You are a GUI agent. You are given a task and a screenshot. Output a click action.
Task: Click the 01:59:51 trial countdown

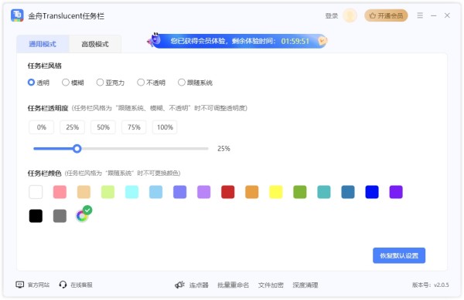[295, 41]
